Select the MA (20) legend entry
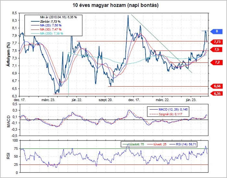Image resolution: width=227 pixels, height=178 pixels. click(x=47, y=25)
